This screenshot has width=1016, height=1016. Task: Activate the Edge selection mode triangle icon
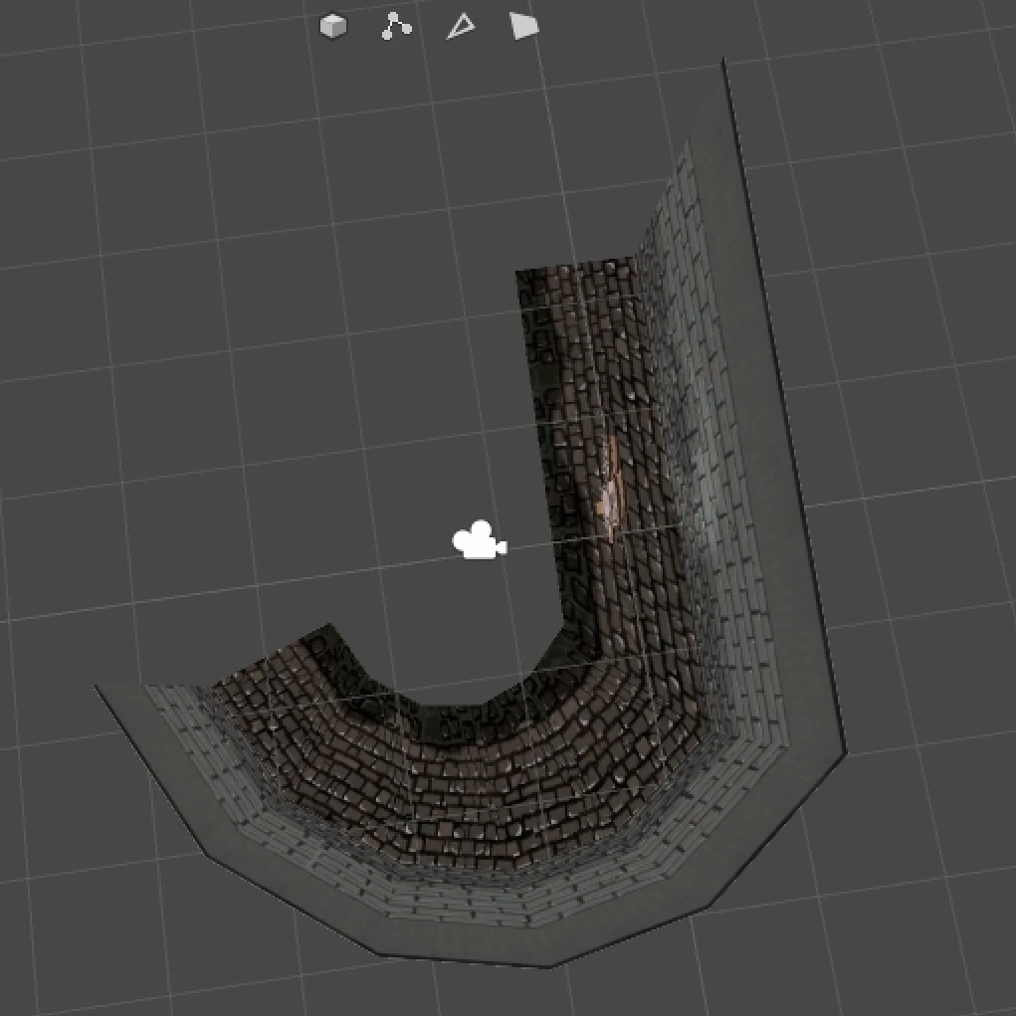[461, 27]
